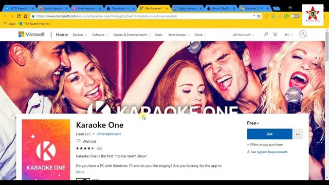The height and width of the screenshot is (185, 329).
Task: Expand the All Microsoft menu
Action: coord(243,35)
